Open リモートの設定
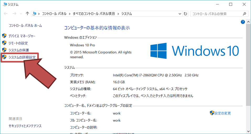 [18, 43]
